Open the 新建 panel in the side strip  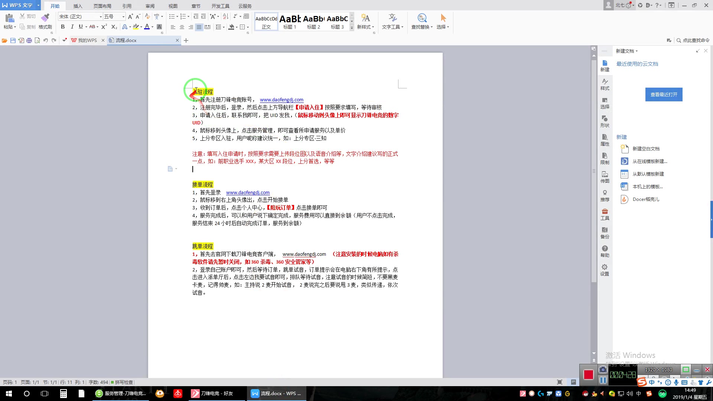(x=605, y=66)
